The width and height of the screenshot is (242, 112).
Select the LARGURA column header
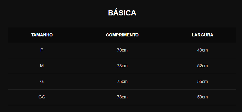[202, 35]
